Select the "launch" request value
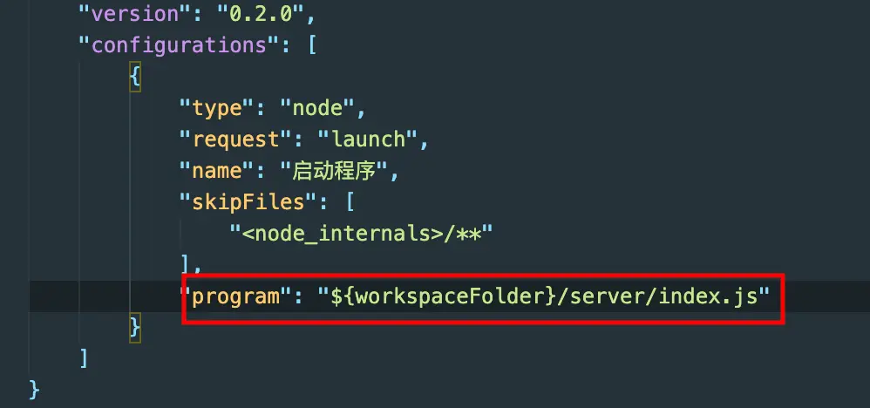Viewport: 870px width, 408px height. pos(368,139)
